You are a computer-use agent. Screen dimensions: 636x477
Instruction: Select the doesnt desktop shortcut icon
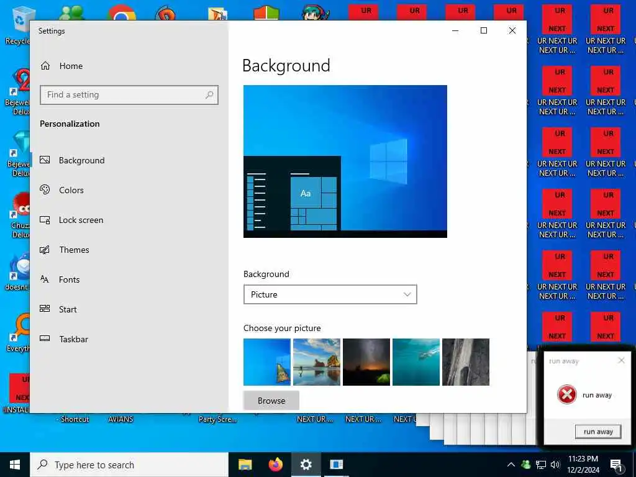[19, 266]
